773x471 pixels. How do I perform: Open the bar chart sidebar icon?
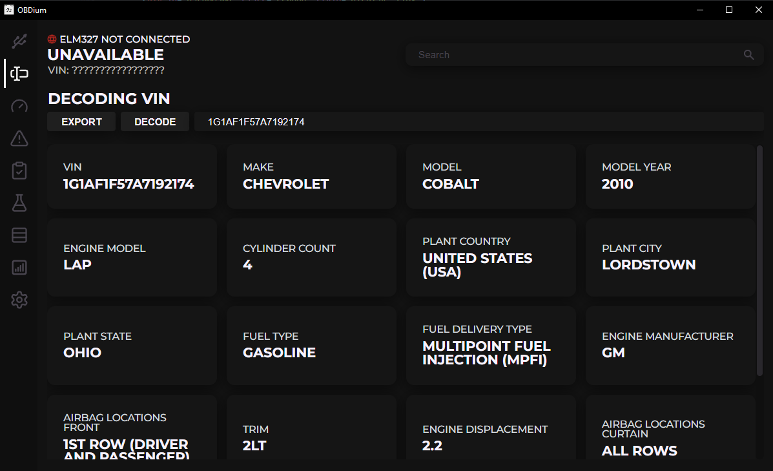pos(19,267)
